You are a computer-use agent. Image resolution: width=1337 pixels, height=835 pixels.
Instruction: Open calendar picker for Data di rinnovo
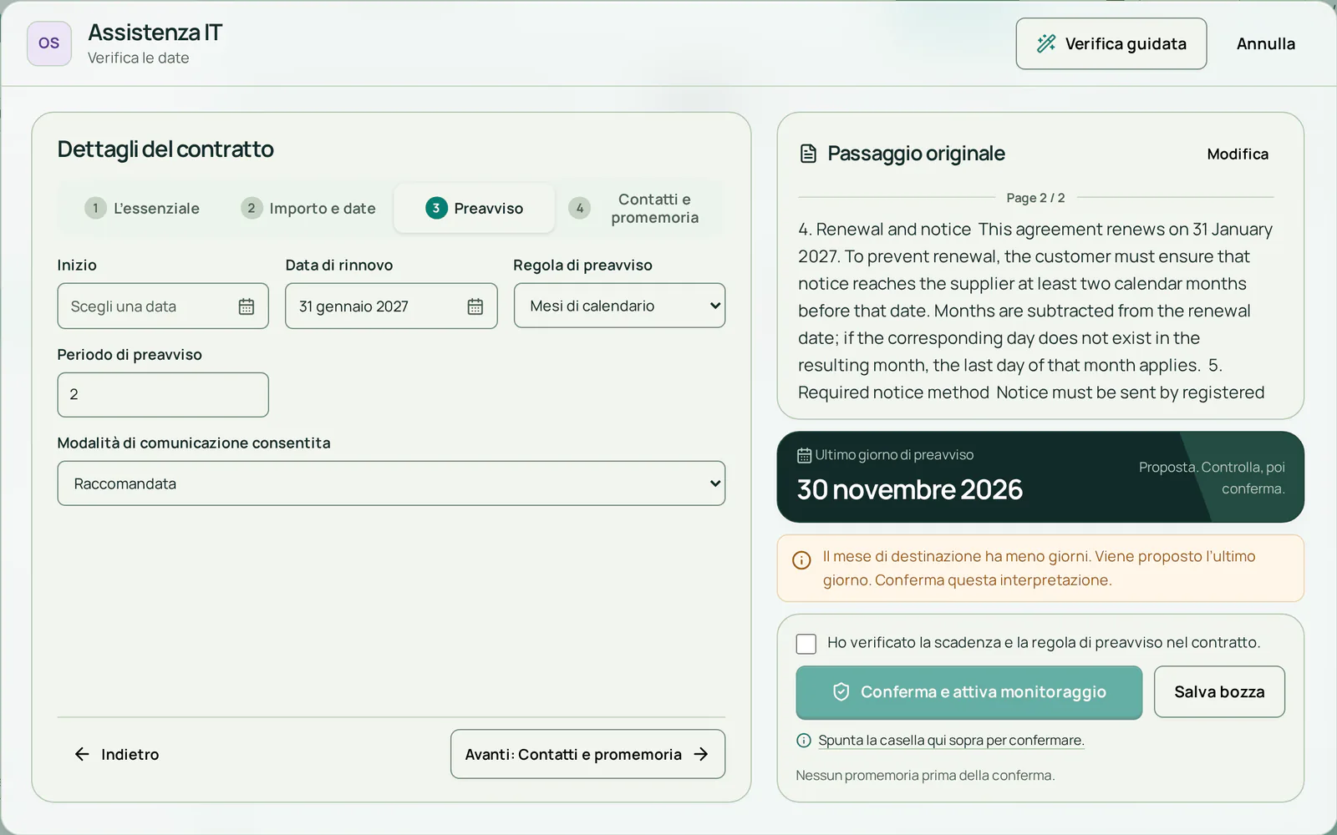coord(475,306)
